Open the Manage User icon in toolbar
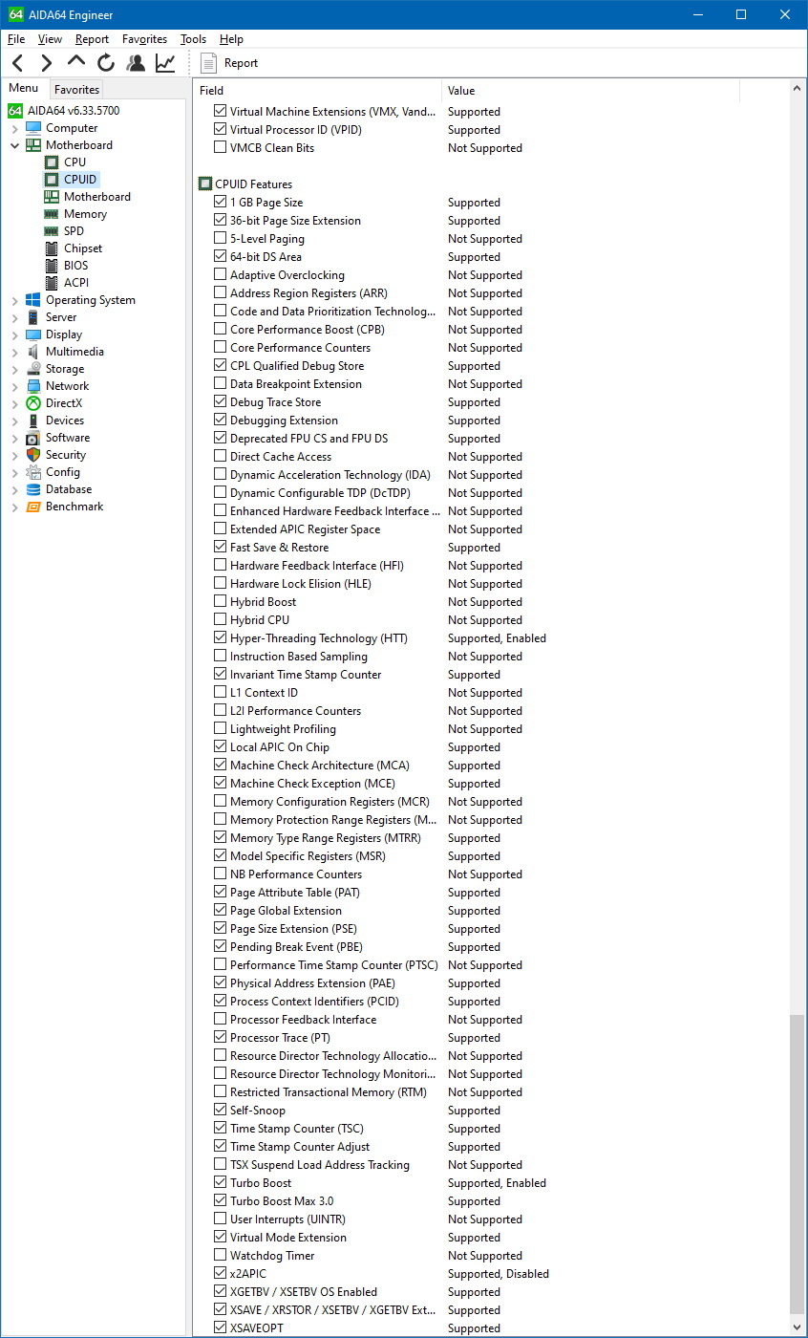Screen dimensions: 808x1338 (136, 63)
